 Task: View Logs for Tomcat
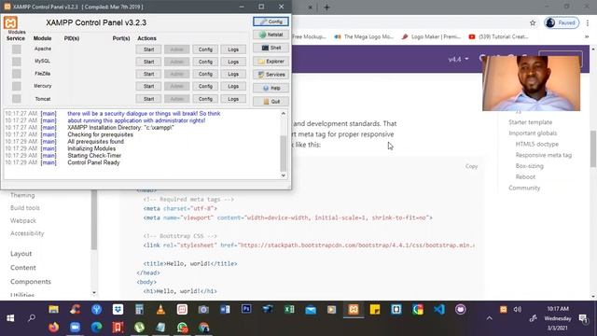pyautogui.click(x=233, y=99)
